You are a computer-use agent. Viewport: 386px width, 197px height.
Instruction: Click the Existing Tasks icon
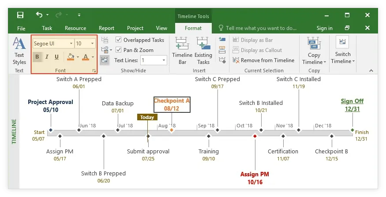pyautogui.click(x=203, y=51)
